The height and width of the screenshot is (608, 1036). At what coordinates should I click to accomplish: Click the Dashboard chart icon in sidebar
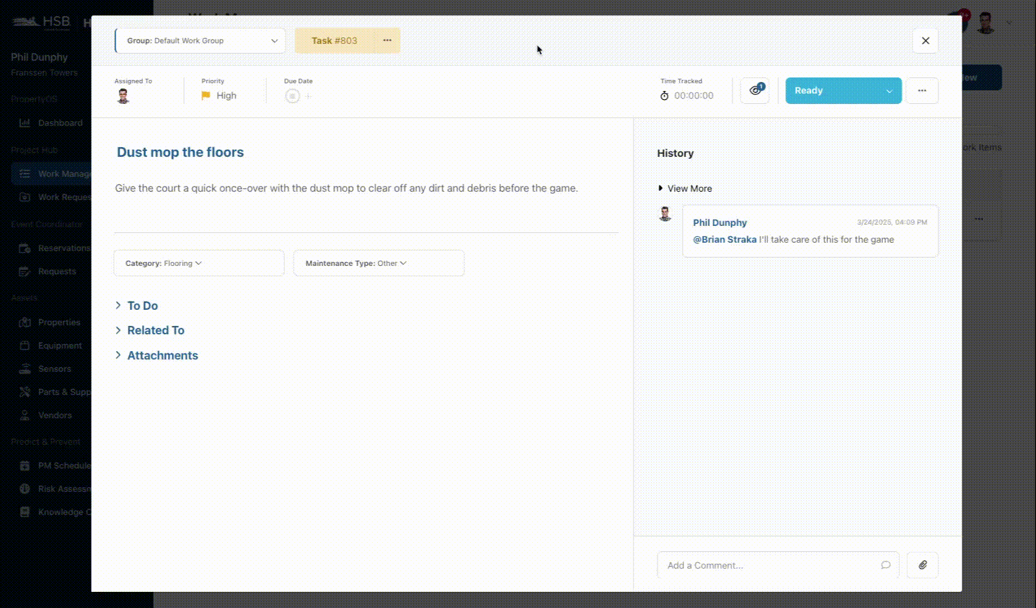pyautogui.click(x=25, y=123)
